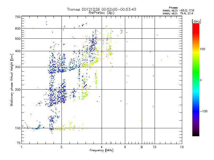Click the x-axis label '8'
The height and width of the screenshot is (160, 214).
[142, 147]
